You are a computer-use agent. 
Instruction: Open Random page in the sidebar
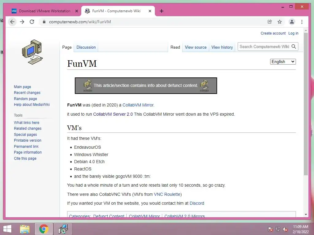pos(25,99)
